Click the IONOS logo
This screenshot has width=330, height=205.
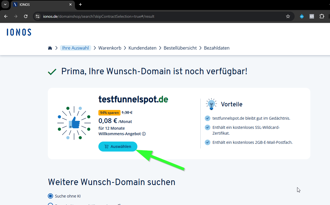point(19,32)
